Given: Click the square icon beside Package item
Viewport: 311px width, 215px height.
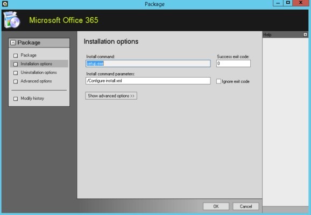Looking at the screenshot, I should pos(16,56).
